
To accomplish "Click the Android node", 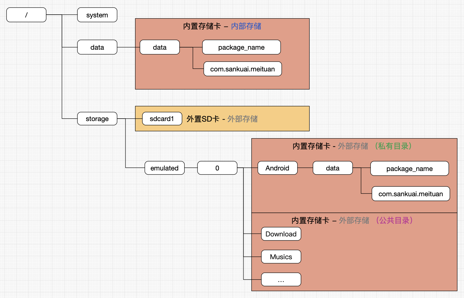I will click(x=278, y=168).
